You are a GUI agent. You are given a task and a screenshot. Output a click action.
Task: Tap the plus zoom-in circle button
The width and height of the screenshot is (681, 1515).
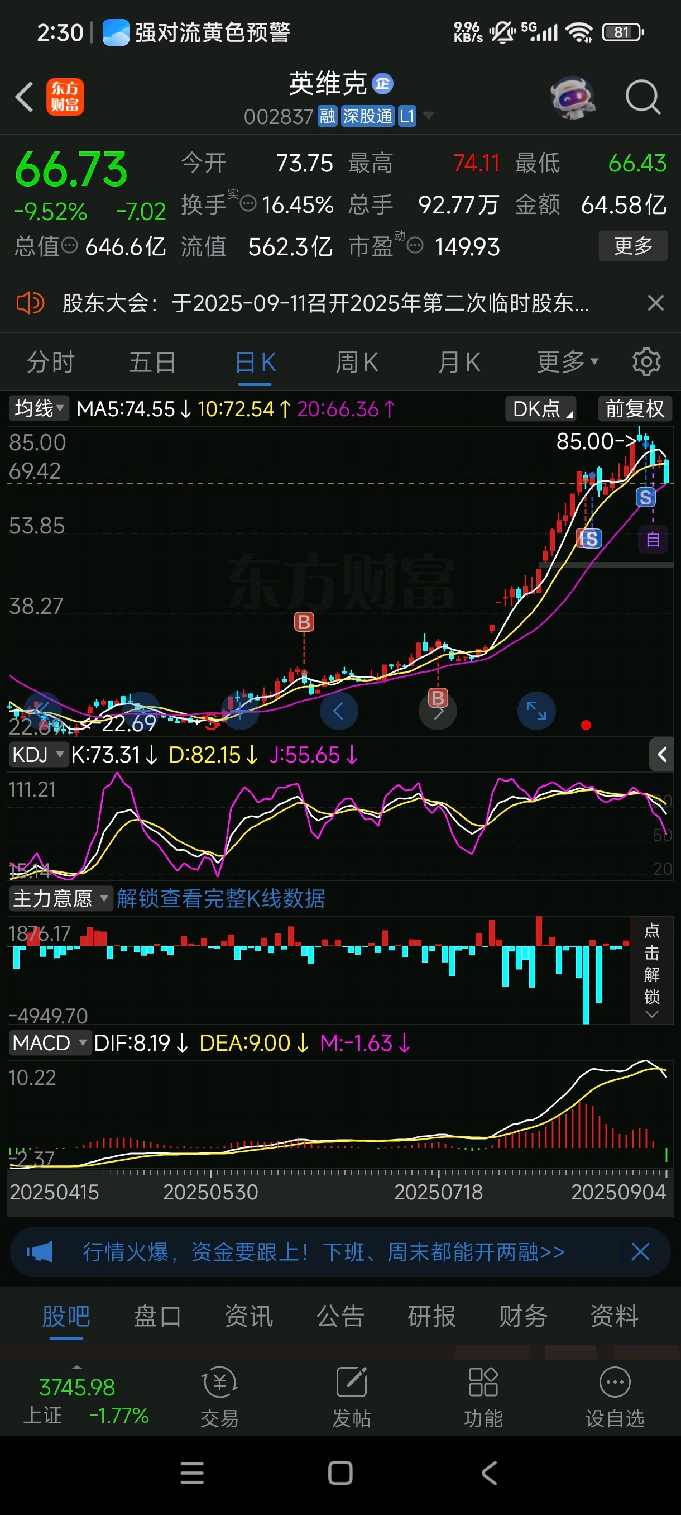(241, 711)
